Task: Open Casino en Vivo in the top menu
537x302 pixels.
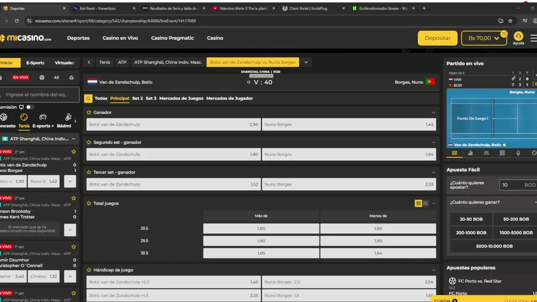Action: click(x=120, y=38)
